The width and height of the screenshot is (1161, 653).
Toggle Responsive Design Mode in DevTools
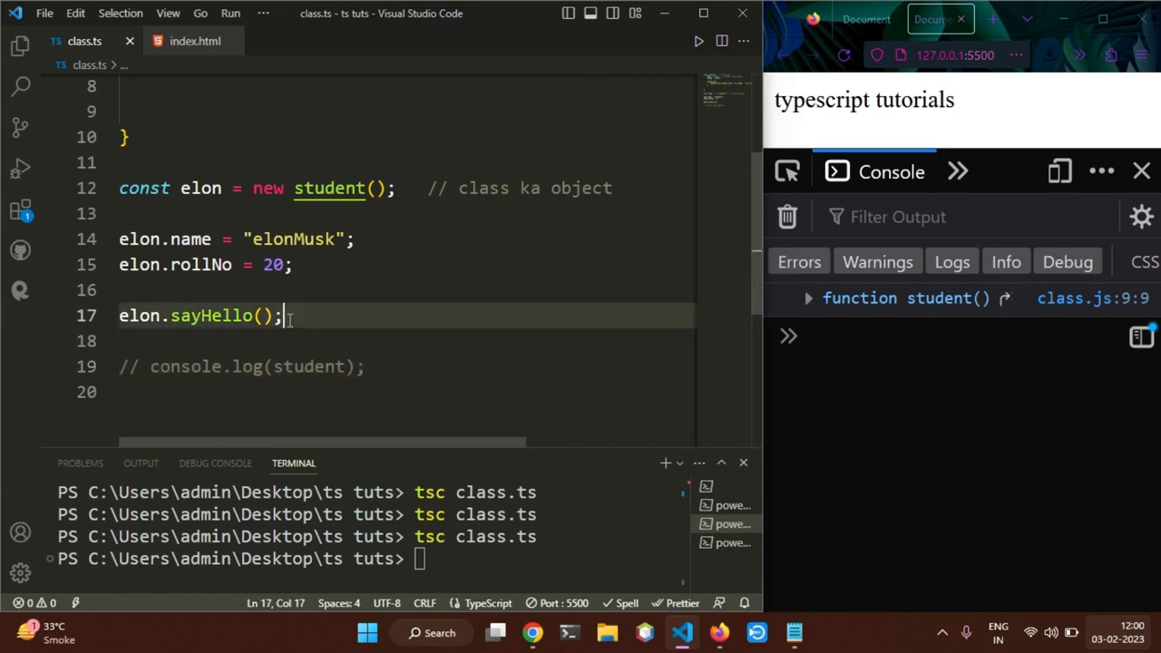(x=1059, y=171)
